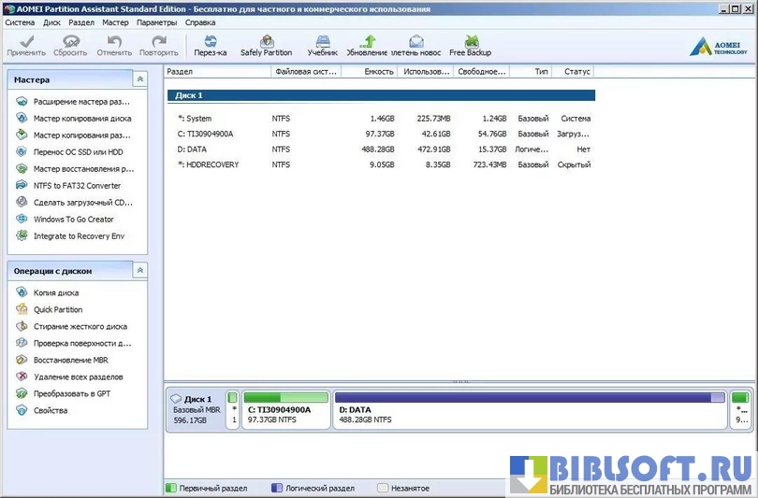Screen dimensions: 758x498
Task: Open the Раздел menu
Action: 81,21
